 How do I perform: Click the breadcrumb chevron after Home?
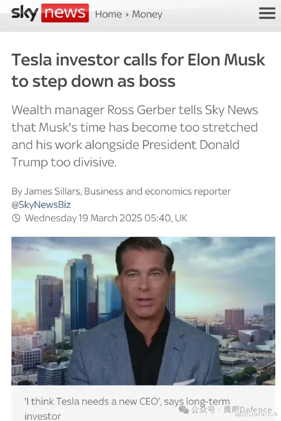pos(127,15)
